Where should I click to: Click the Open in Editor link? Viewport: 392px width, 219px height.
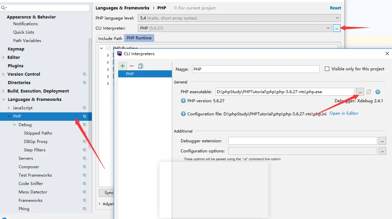pos(344,113)
